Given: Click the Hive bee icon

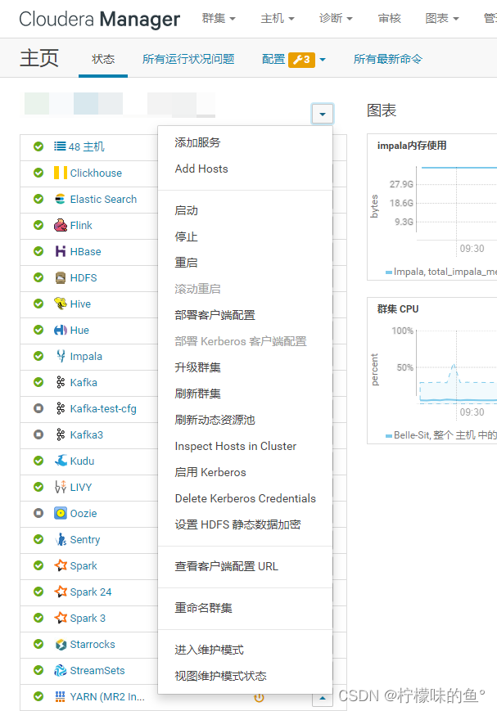Looking at the screenshot, I should coord(61,304).
